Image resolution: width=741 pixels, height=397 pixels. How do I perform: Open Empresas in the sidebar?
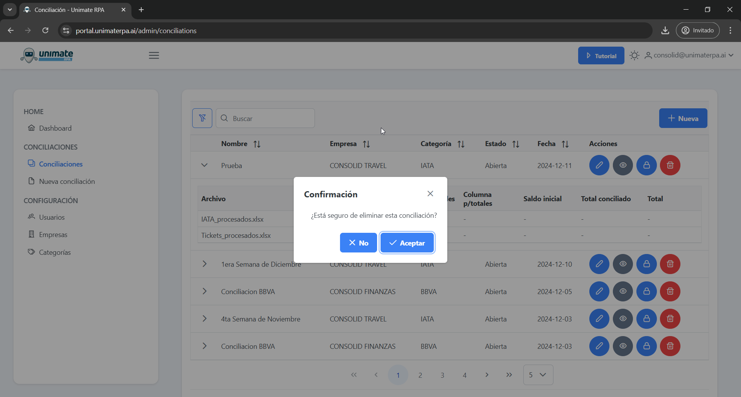point(47,234)
